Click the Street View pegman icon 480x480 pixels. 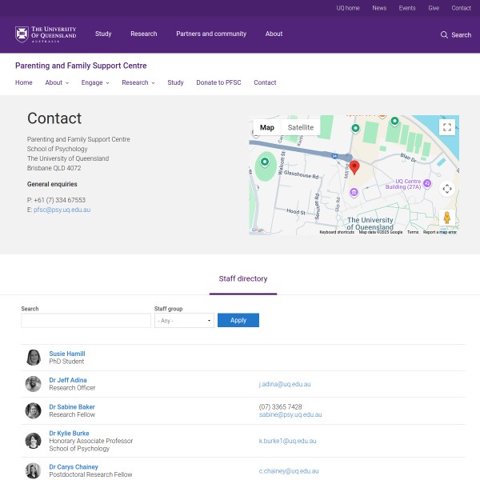[447, 218]
